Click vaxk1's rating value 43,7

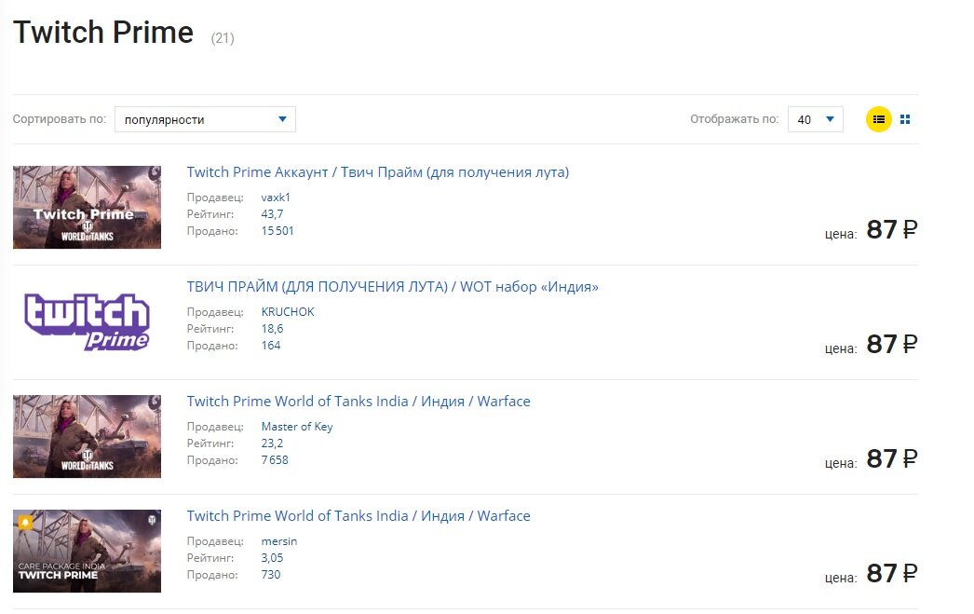[x=273, y=214]
